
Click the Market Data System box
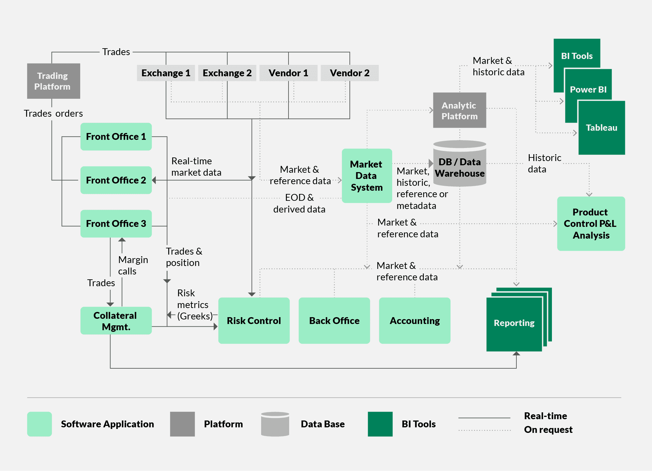point(367,176)
